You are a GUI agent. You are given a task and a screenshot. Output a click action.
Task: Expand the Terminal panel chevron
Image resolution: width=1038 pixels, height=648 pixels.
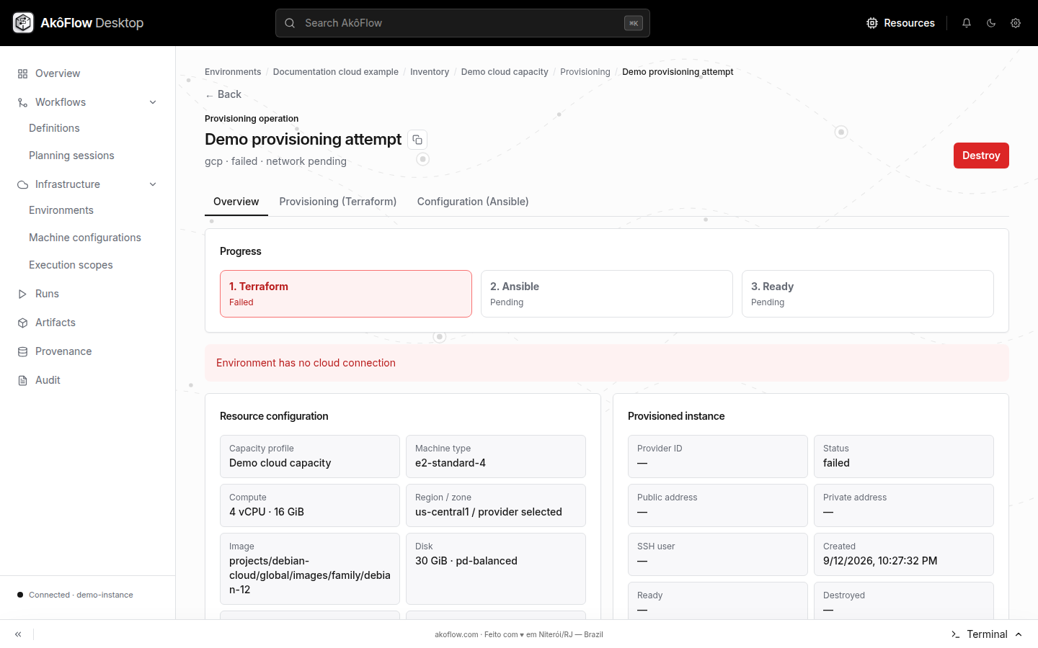[1019, 634]
